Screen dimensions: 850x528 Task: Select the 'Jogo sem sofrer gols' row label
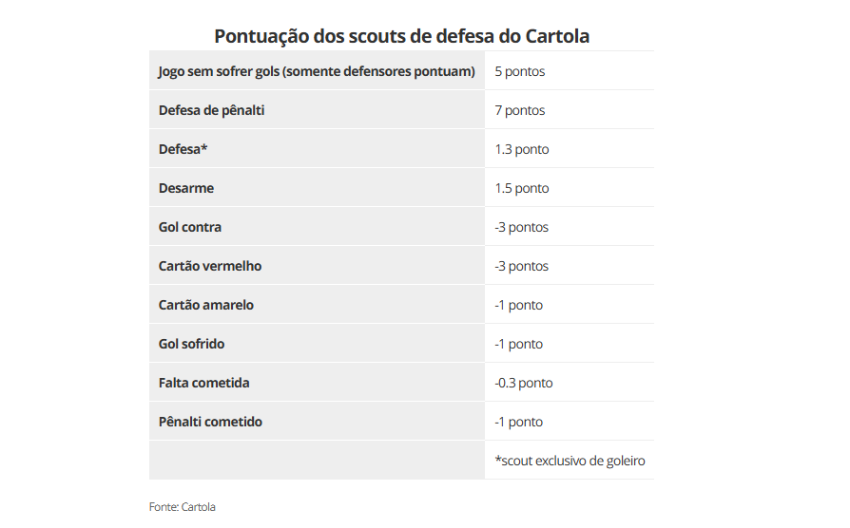[x=317, y=71]
